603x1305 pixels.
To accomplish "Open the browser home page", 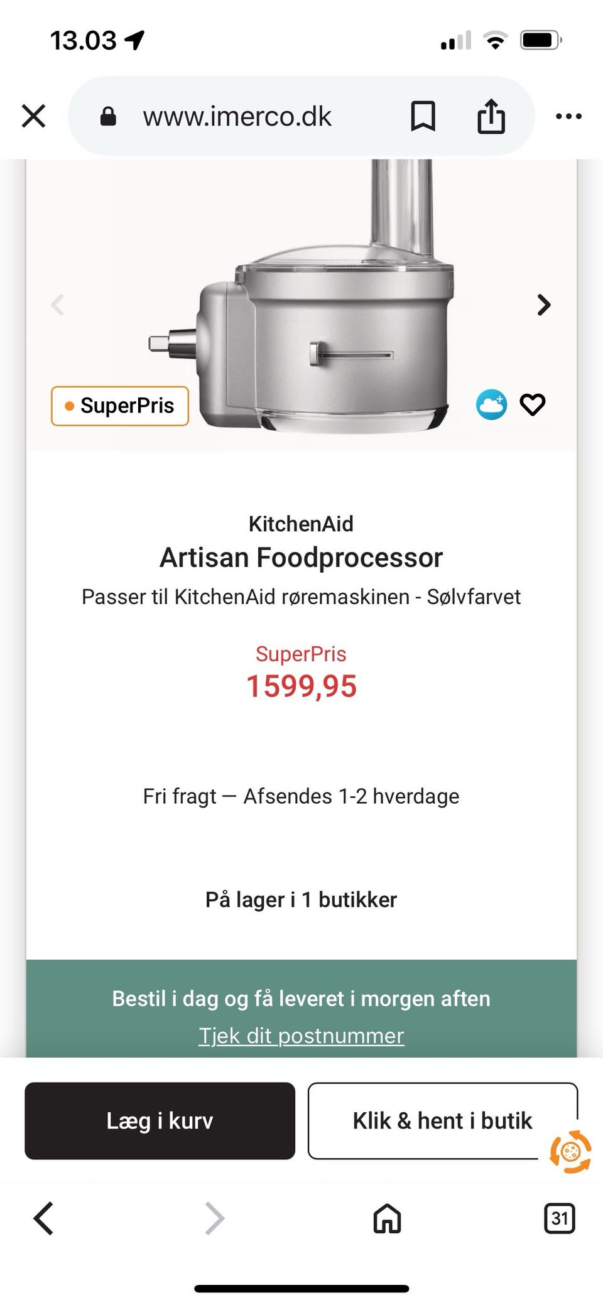I will 387,1218.
